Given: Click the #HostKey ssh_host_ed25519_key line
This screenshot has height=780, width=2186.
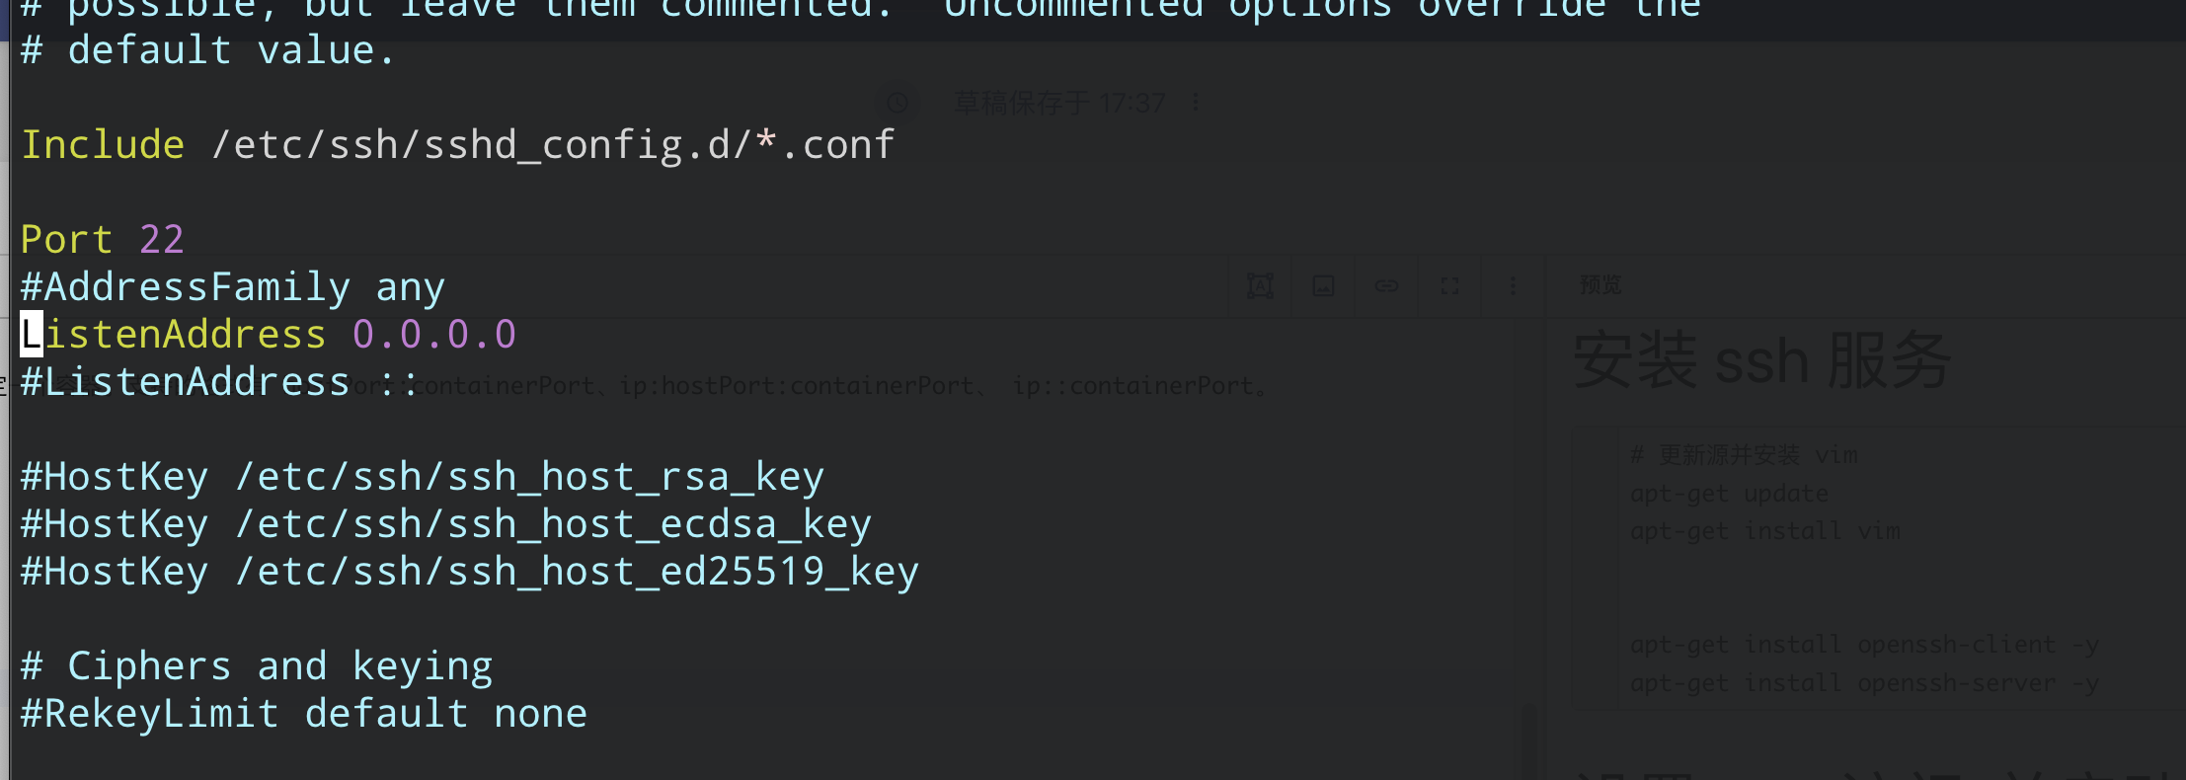Looking at the screenshot, I should (470, 572).
